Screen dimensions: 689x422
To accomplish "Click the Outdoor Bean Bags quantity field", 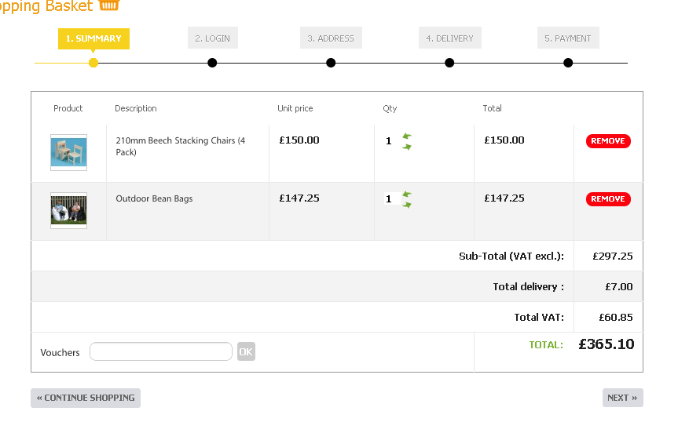I will click(x=389, y=199).
